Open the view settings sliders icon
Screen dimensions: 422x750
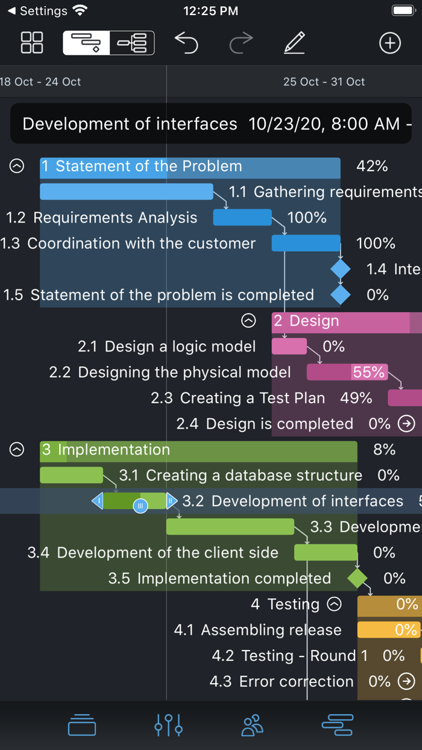coord(169,725)
